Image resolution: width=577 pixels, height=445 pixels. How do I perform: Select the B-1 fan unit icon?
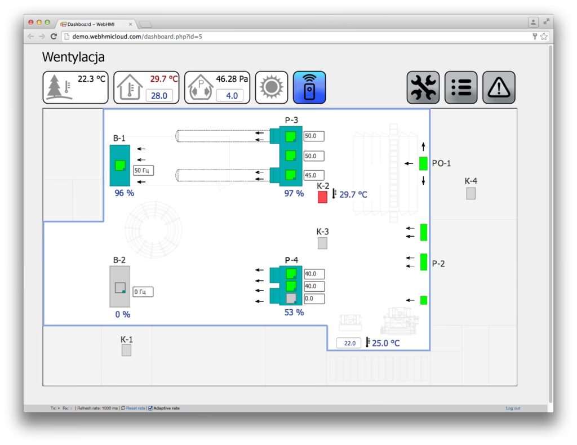point(119,166)
